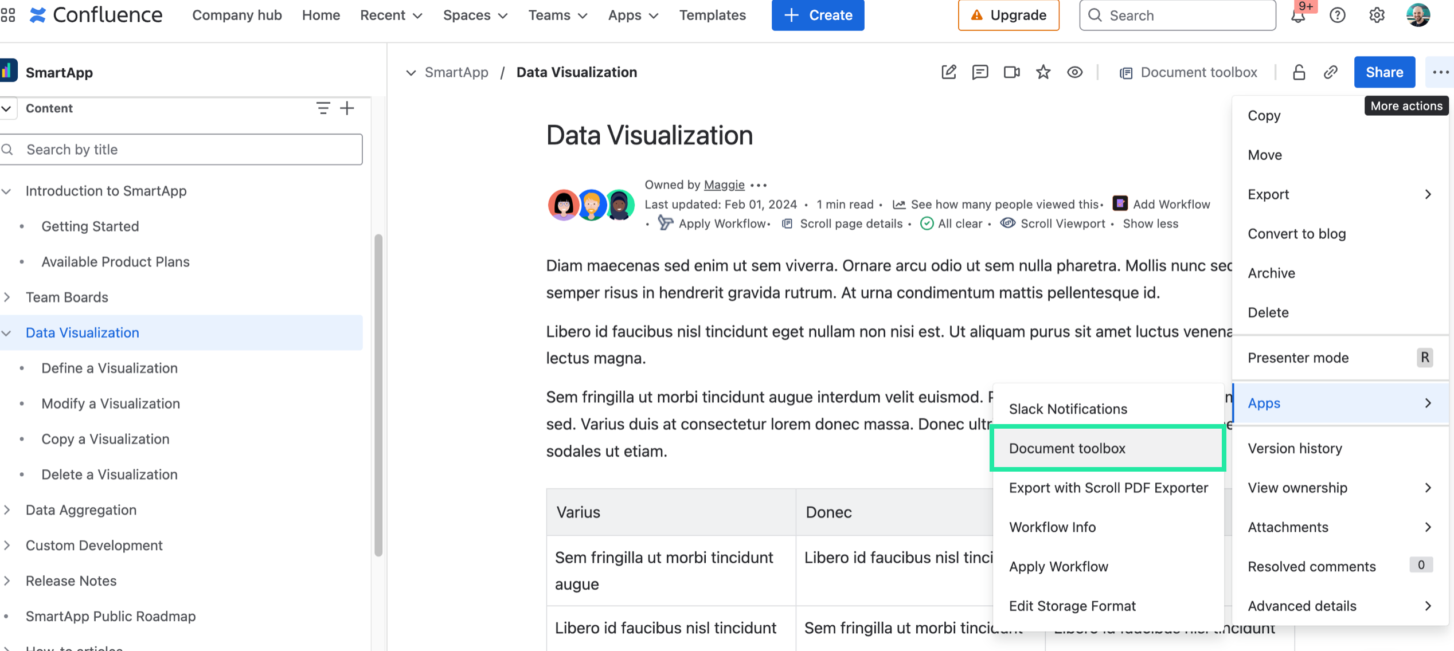This screenshot has width=1454, height=651.
Task: Select Document toolbox in Apps submenu
Action: point(1067,448)
